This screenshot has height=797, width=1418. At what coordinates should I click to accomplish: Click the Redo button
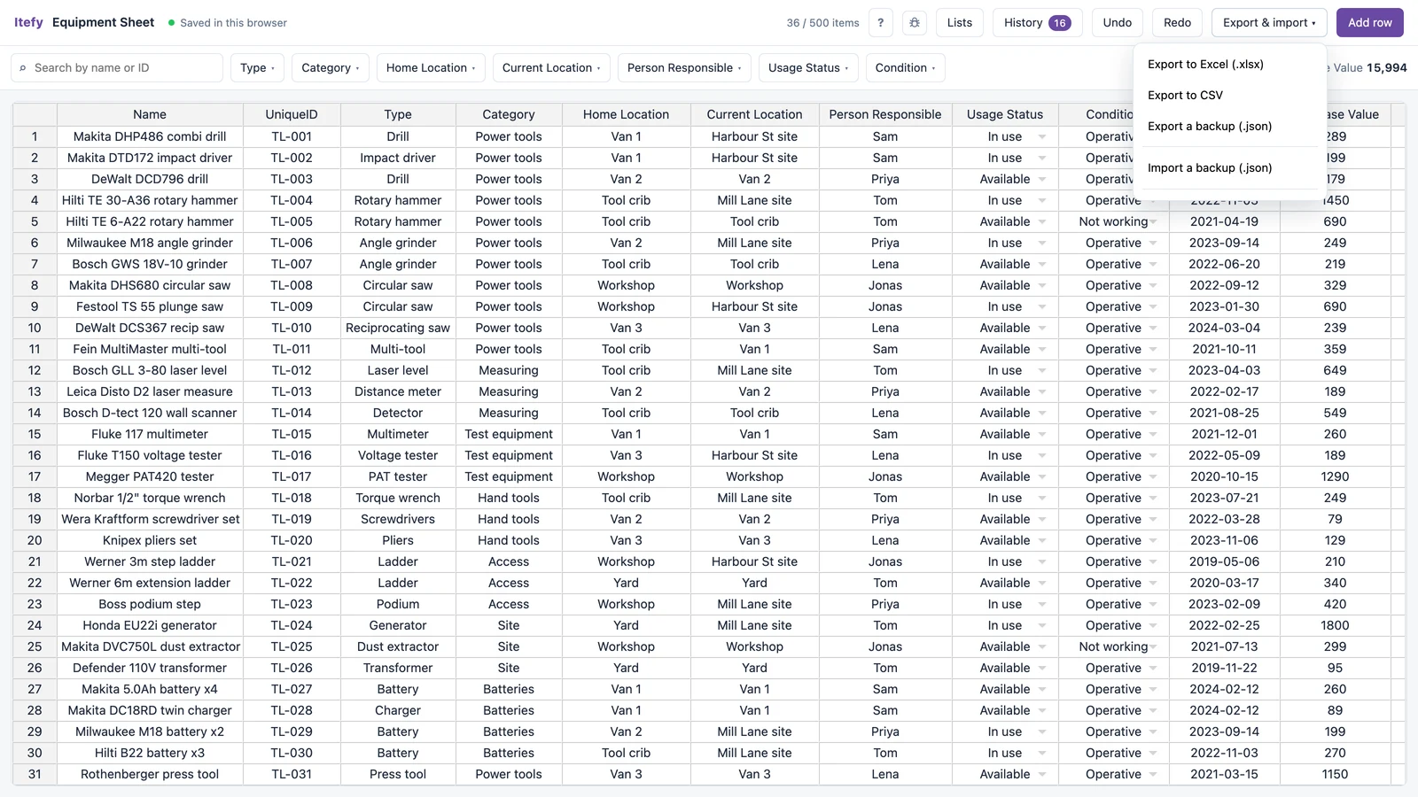(x=1177, y=23)
